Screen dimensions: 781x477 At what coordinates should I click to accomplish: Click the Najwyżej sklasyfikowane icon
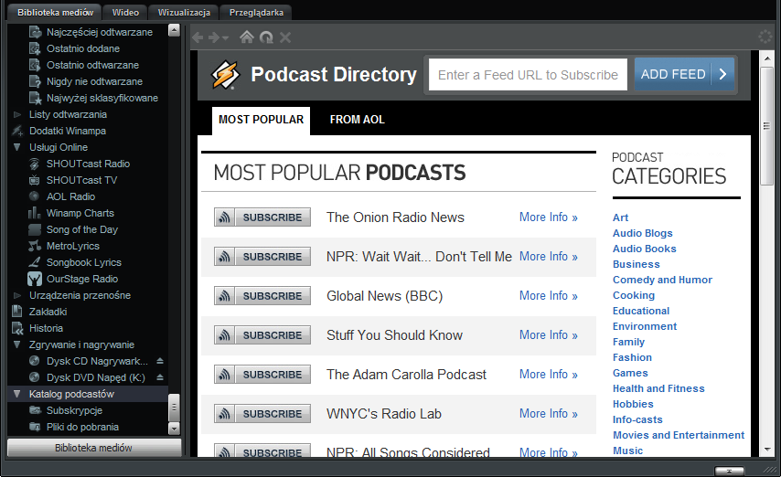click(35, 98)
